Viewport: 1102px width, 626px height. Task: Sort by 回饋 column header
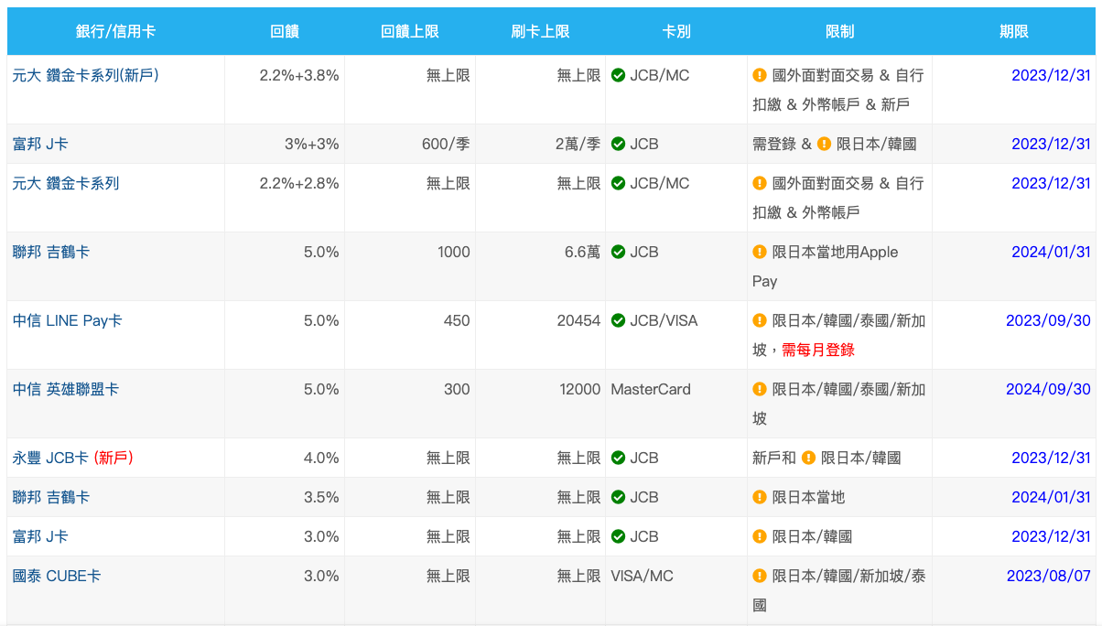(285, 31)
